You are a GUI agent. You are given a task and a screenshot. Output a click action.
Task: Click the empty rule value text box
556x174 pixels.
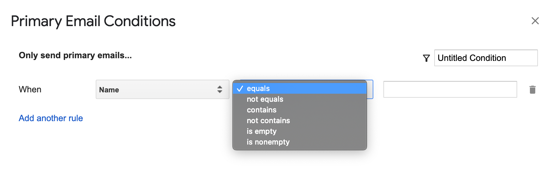(x=450, y=89)
